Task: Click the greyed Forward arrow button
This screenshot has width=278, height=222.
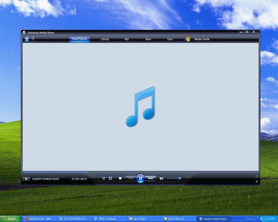Action: point(33,39)
